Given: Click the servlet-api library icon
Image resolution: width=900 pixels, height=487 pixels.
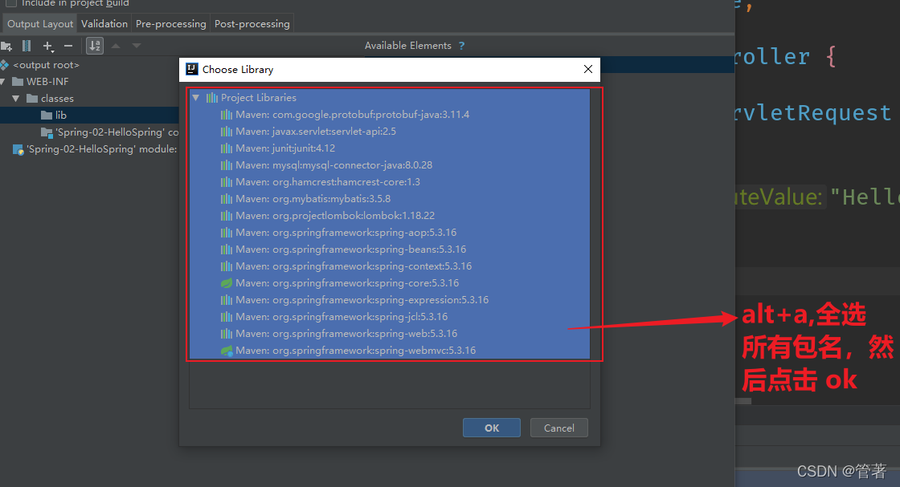Looking at the screenshot, I should tap(227, 132).
